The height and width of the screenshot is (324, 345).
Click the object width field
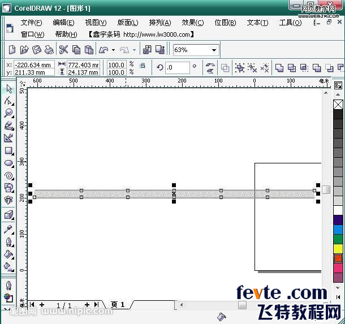[83, 65]
